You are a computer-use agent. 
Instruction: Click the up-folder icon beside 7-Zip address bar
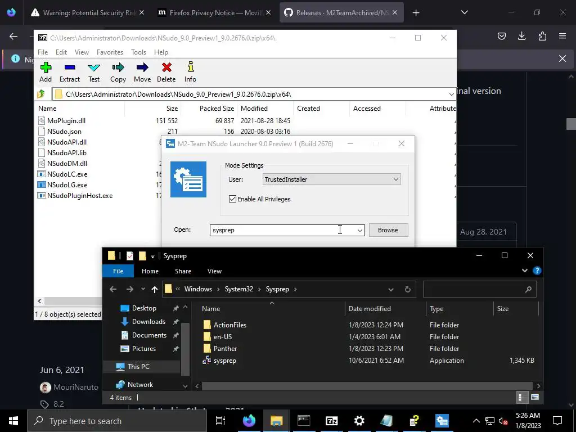tap(41, 94)
